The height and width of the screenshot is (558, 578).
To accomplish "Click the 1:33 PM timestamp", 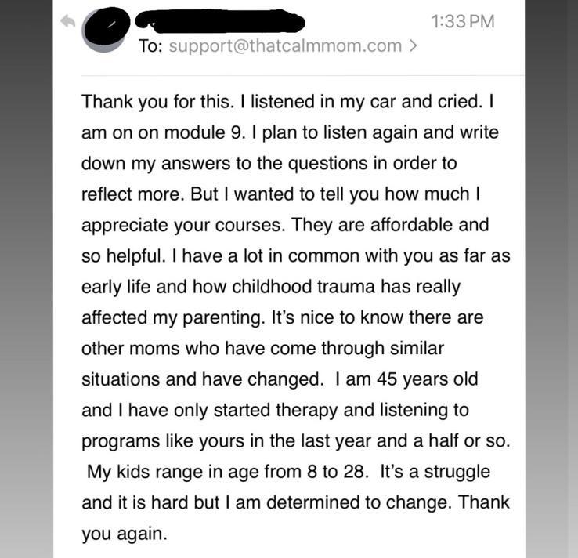I will 463,21.
